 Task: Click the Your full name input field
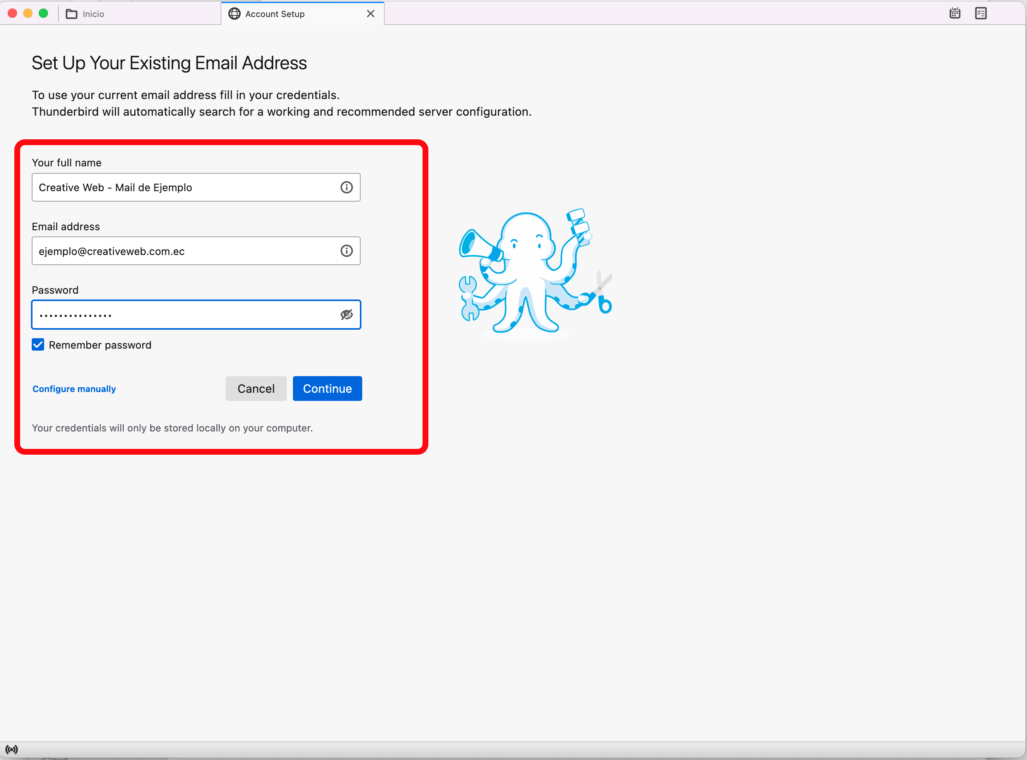tap(196, 187)
